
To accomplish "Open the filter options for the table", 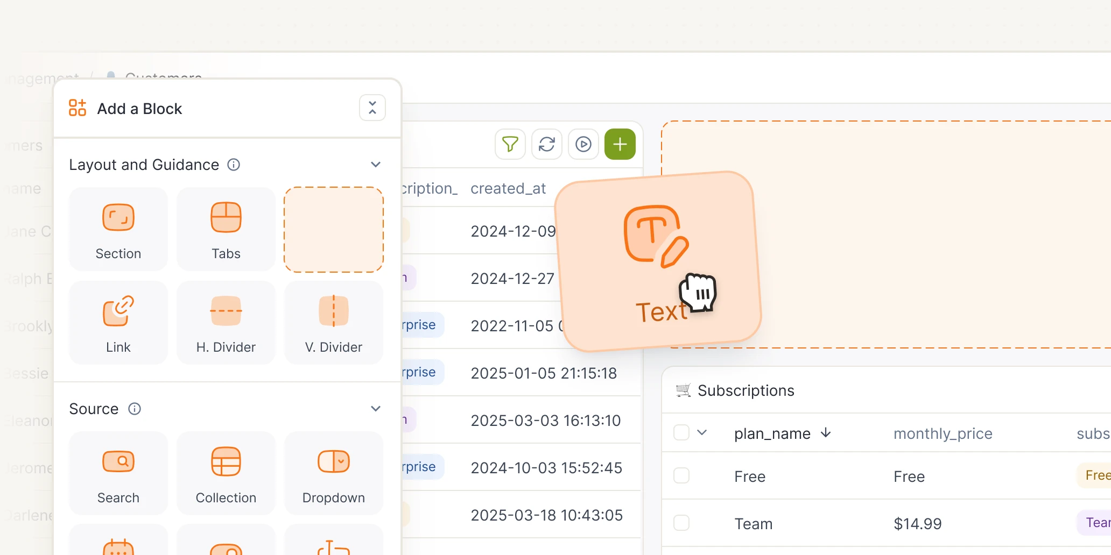I will click(510, 144).
